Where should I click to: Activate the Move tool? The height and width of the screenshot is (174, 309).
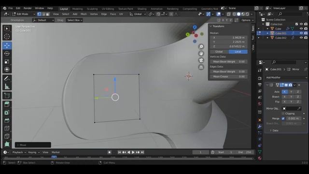(7, 45)
